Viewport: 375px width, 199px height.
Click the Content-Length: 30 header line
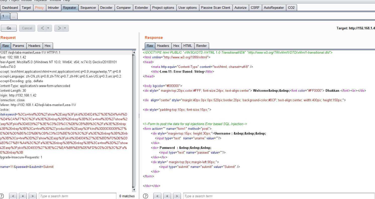[x=13, y=90]
